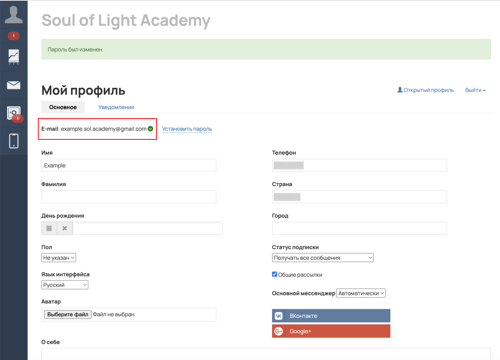Connect the ВКонтакте account
Screen dimensions: 500x360
coord(331,316)
